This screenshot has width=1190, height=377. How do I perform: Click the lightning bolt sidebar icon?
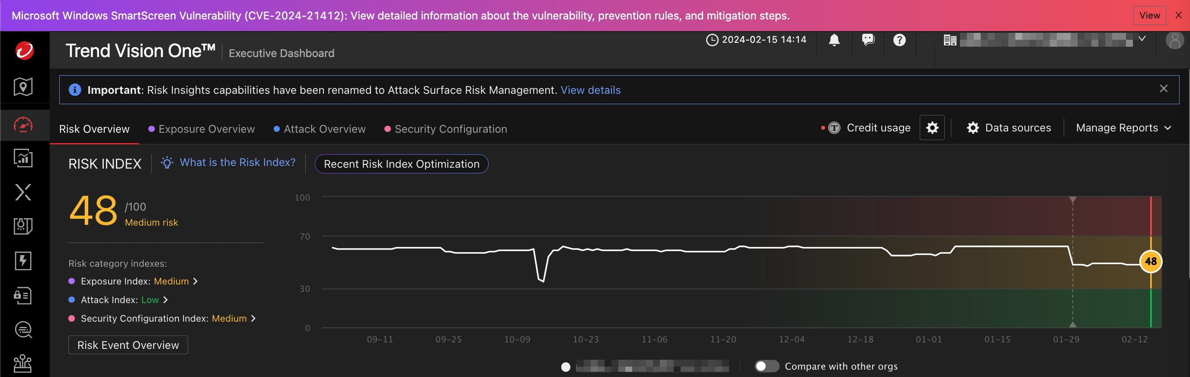point(23,261)
